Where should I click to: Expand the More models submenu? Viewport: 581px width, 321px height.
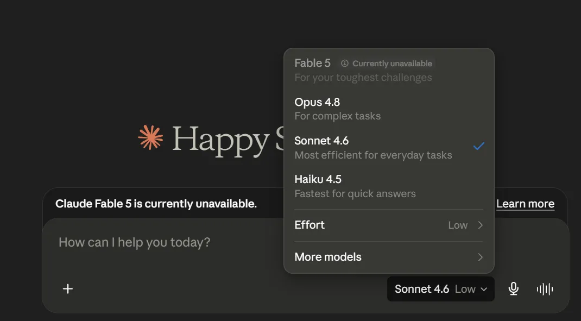tap(389, 257)
